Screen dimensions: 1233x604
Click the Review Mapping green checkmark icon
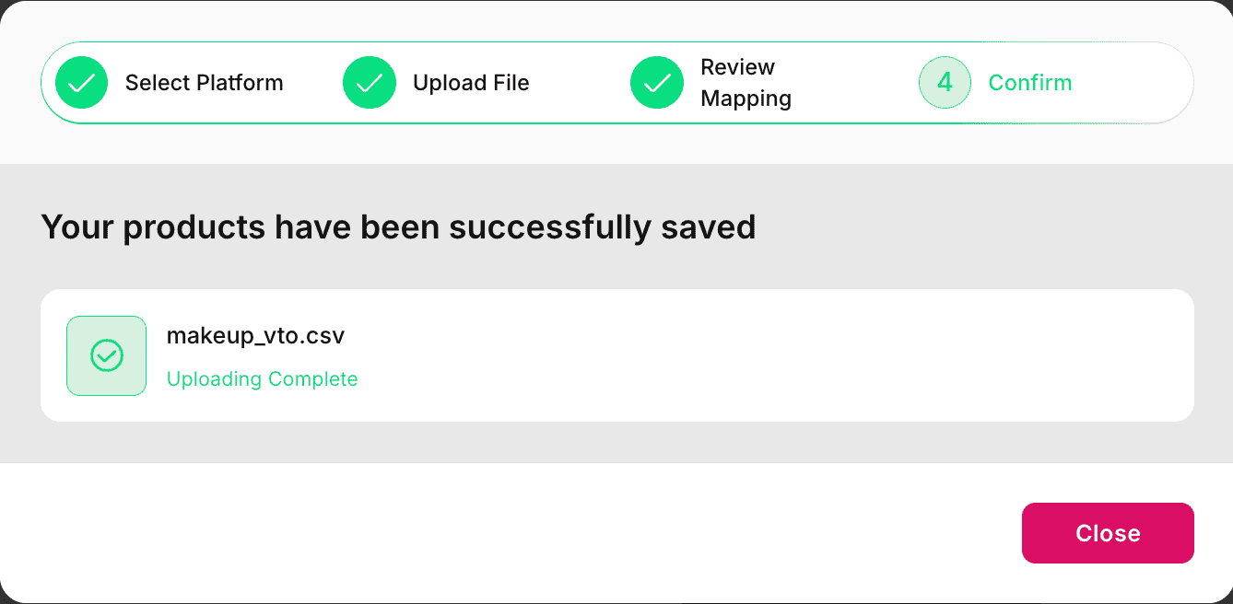point(657,83)
